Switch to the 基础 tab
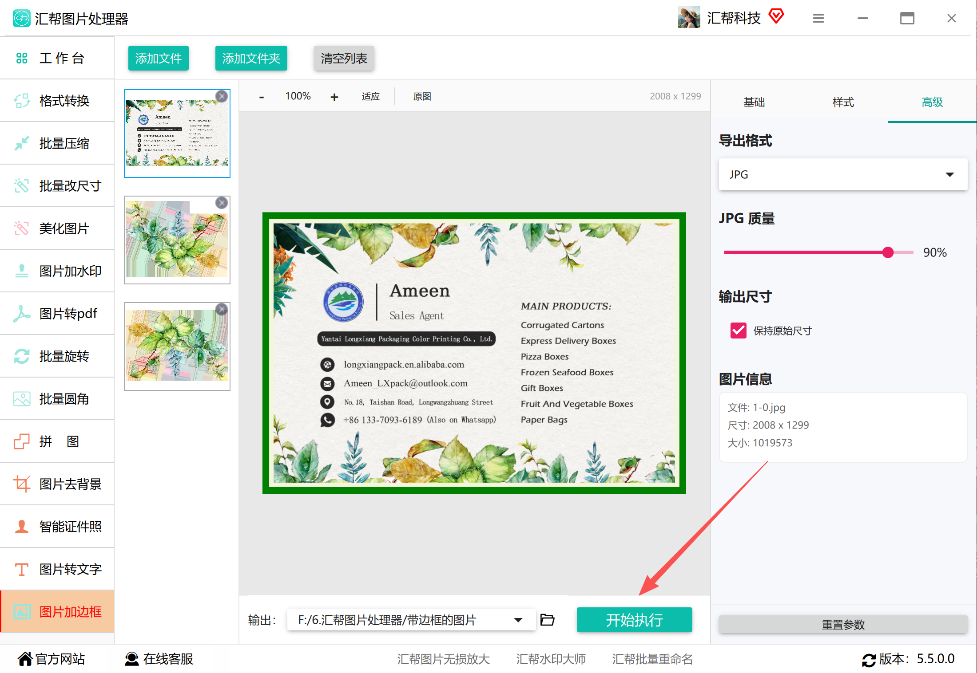The height and width of the screenshot is (673, 977). point(754,102)
